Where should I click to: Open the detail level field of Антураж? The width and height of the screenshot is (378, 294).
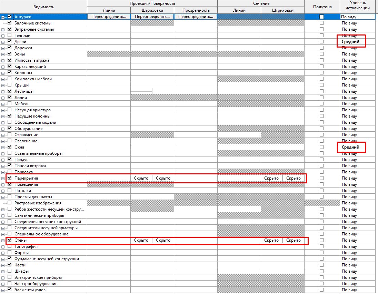click(357, 17)
